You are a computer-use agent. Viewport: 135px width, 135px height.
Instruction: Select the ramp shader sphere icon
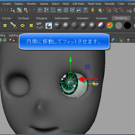[x=110, y=25]
